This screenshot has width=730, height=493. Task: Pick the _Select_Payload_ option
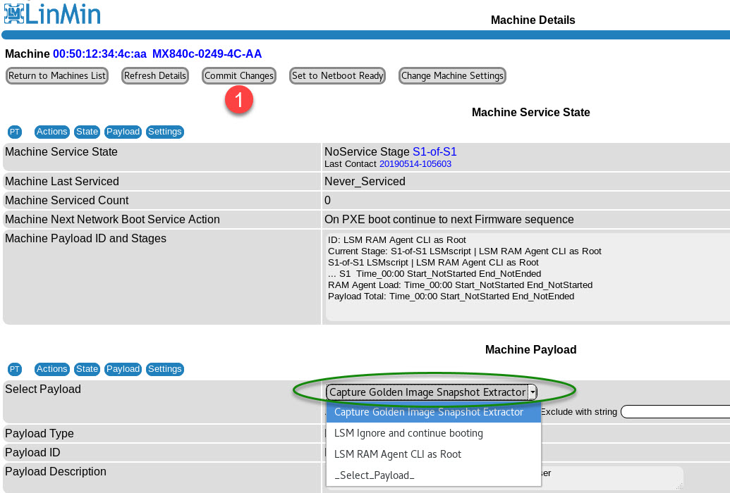[375, 475]
